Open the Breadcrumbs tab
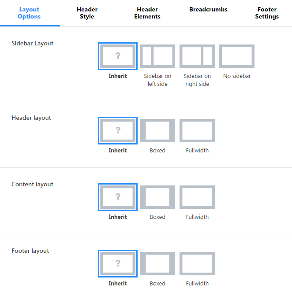The width and height of the screenshot is (292, 296). pyautogui.click(x=208, y=9)
